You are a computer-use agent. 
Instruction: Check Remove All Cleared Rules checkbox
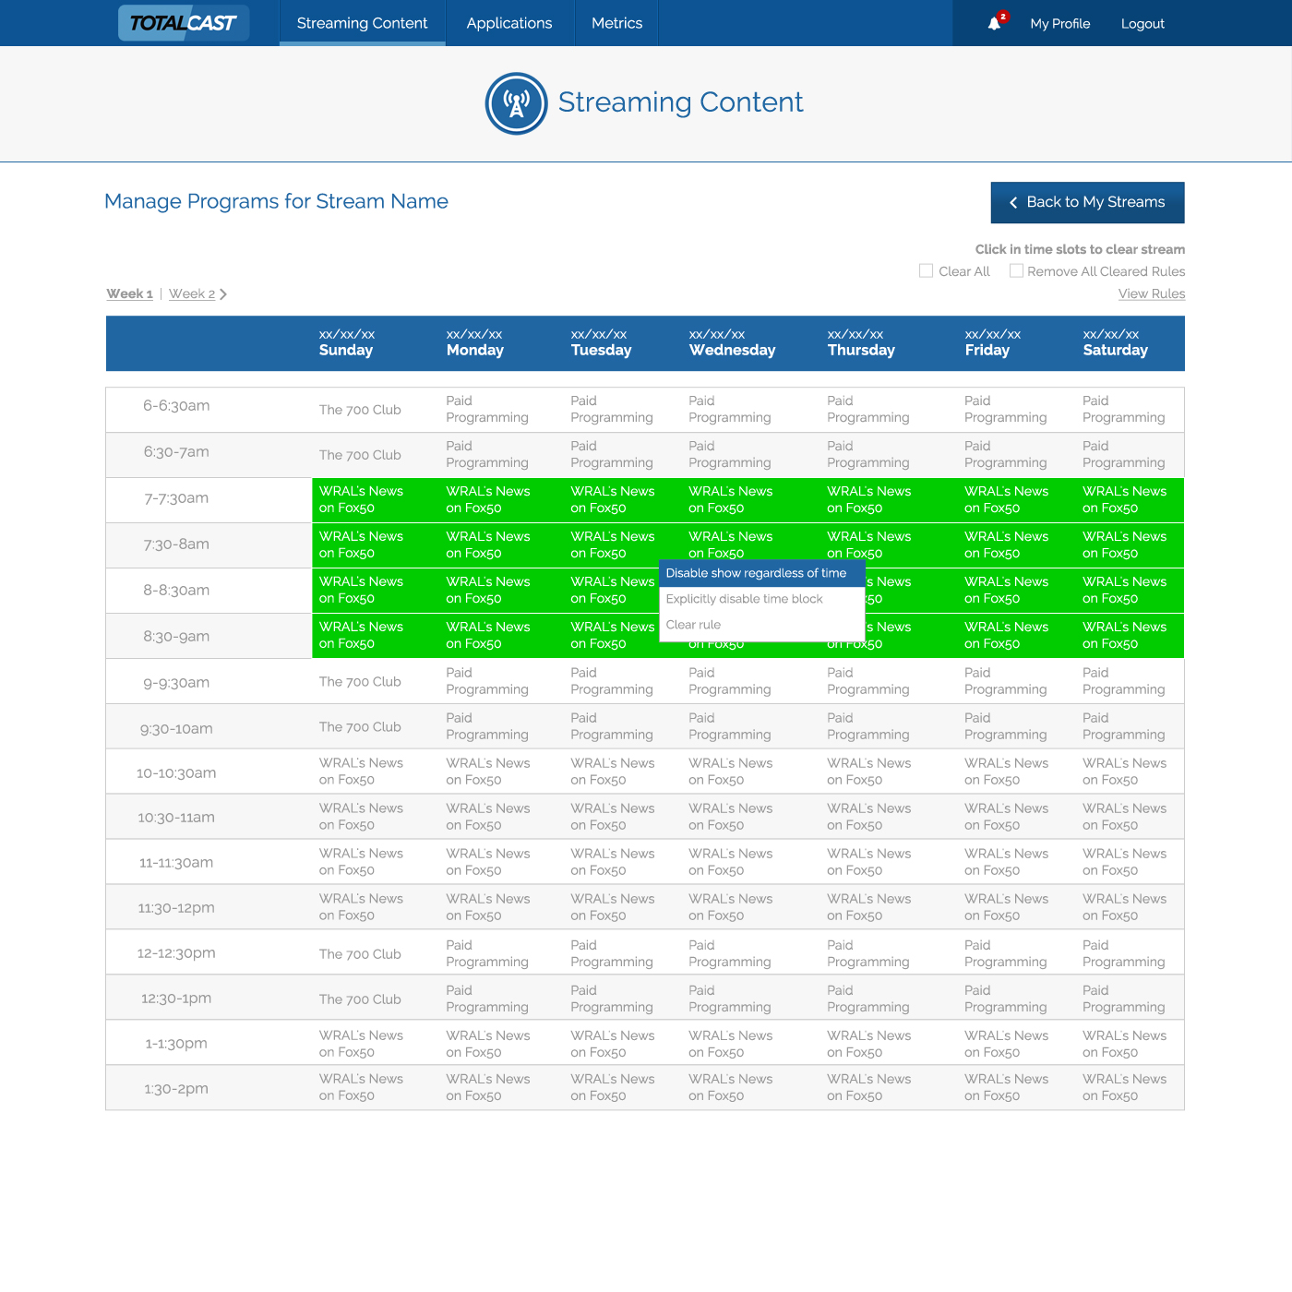click(1016, 270)
